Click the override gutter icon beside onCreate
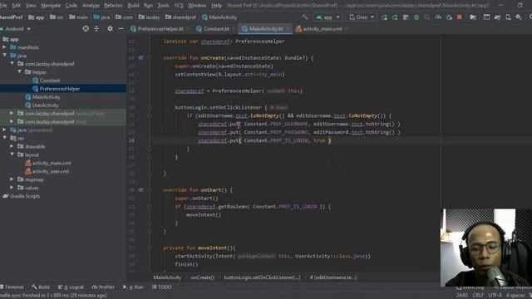The height and width of the screenshot is (299, 532). [x=140, y=58]
